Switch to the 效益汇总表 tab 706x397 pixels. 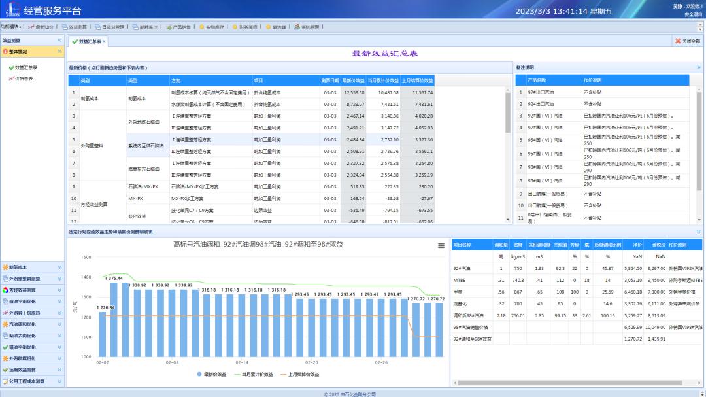[x=88, y=41]
